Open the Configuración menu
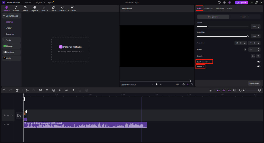Image resolution: width=264 pixels, height=143 pixels. pos(39,2)
